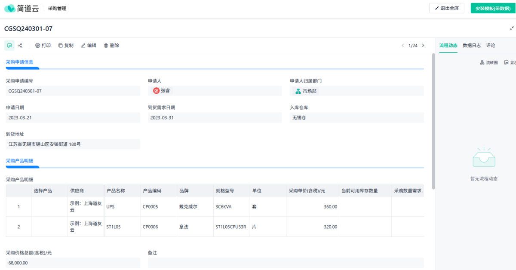Click the 市场部 department tag

[306, 91]
